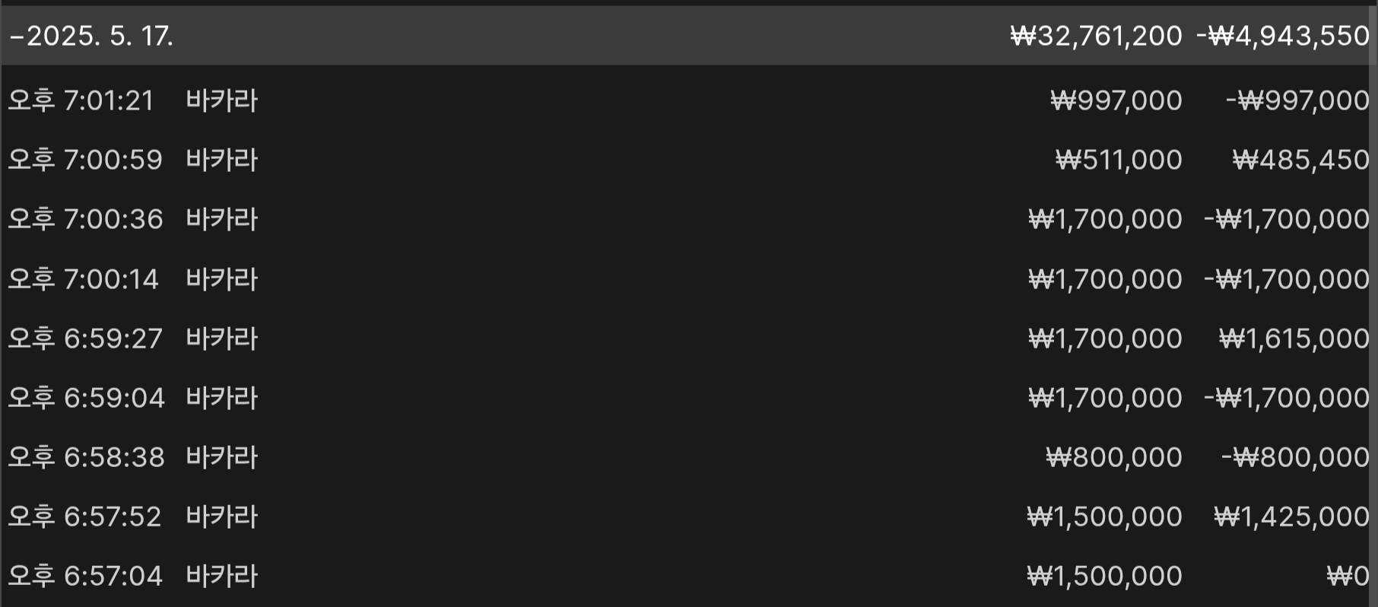The image size is (1378, 607).
Task: Click the ₩511,000 bet amount
Action: point(1119,160)
